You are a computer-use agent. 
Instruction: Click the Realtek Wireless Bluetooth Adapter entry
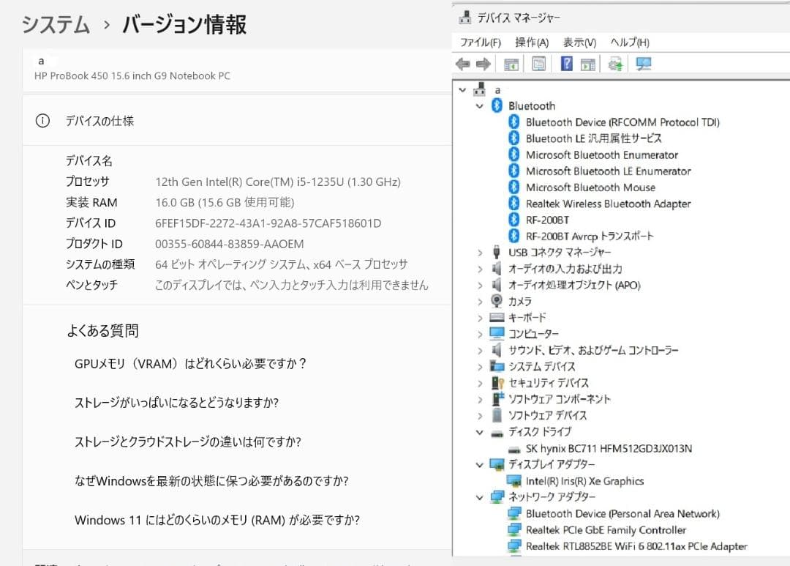click(606, 204)
